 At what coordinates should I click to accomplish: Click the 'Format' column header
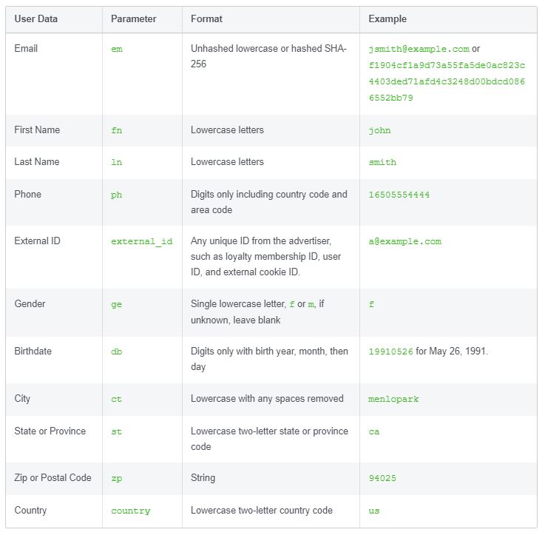point(206,19)
